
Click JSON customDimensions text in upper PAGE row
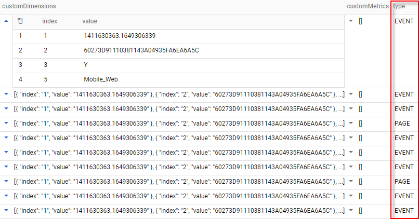click(x=179, y=123)
